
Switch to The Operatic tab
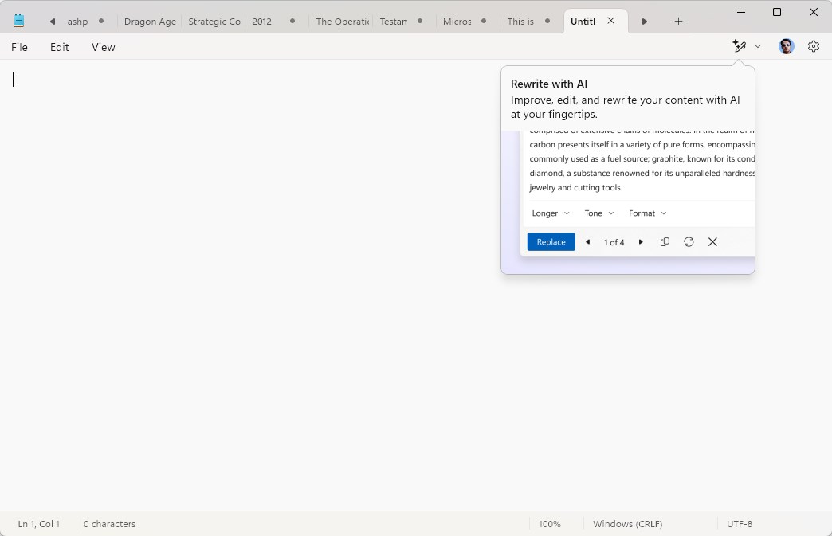[342, 22]
